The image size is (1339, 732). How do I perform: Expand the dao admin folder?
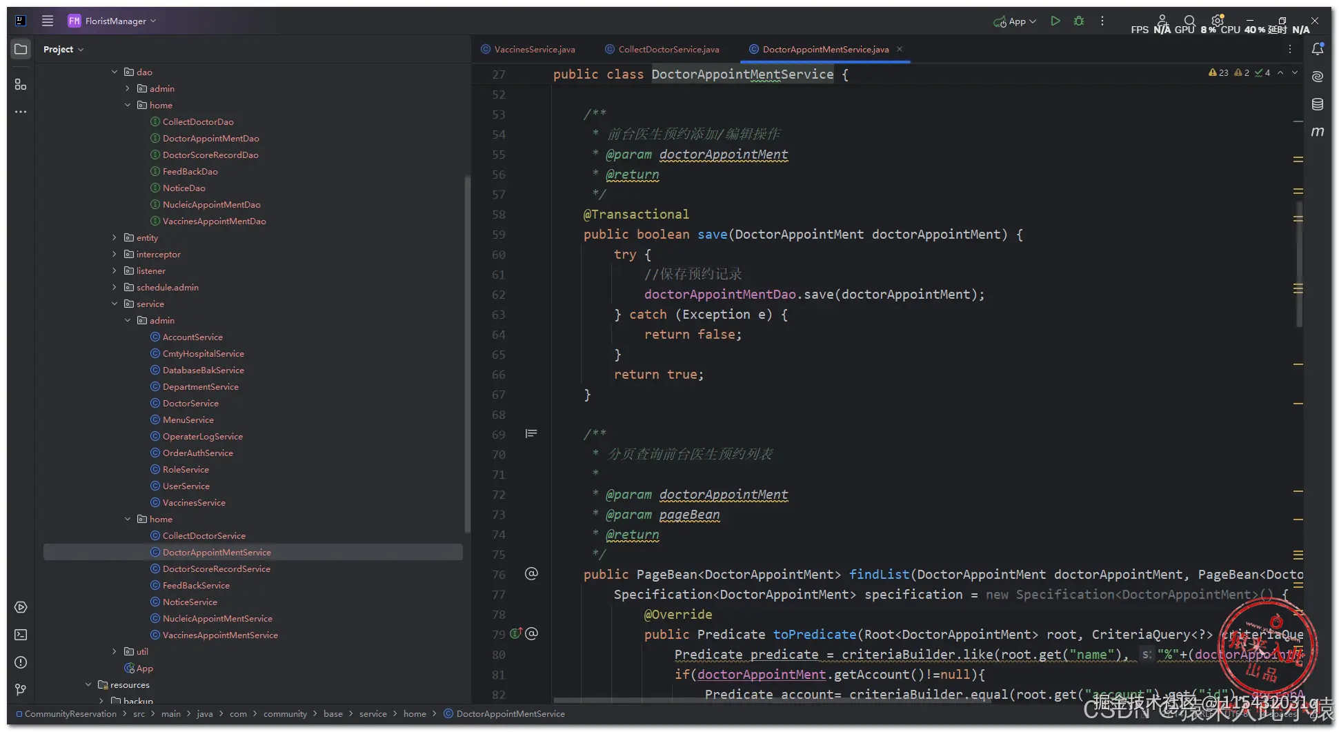coord(128,88)
